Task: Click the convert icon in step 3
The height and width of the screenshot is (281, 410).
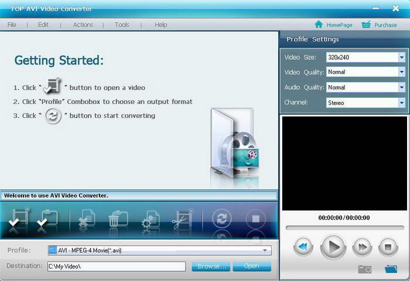Action: point(53,116)
